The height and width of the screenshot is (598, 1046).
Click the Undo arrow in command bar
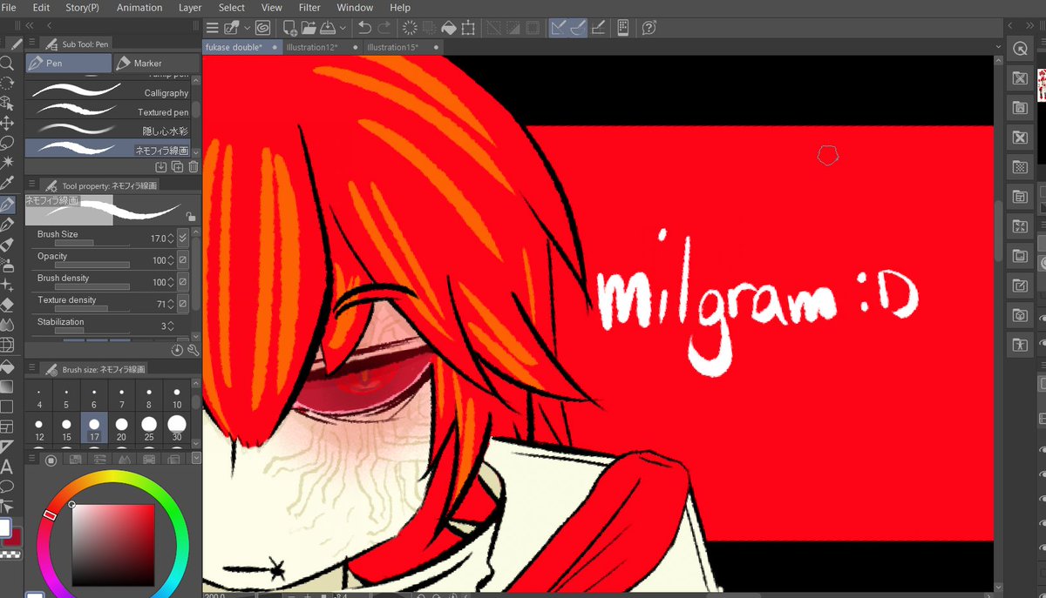(x=364, y=28)
